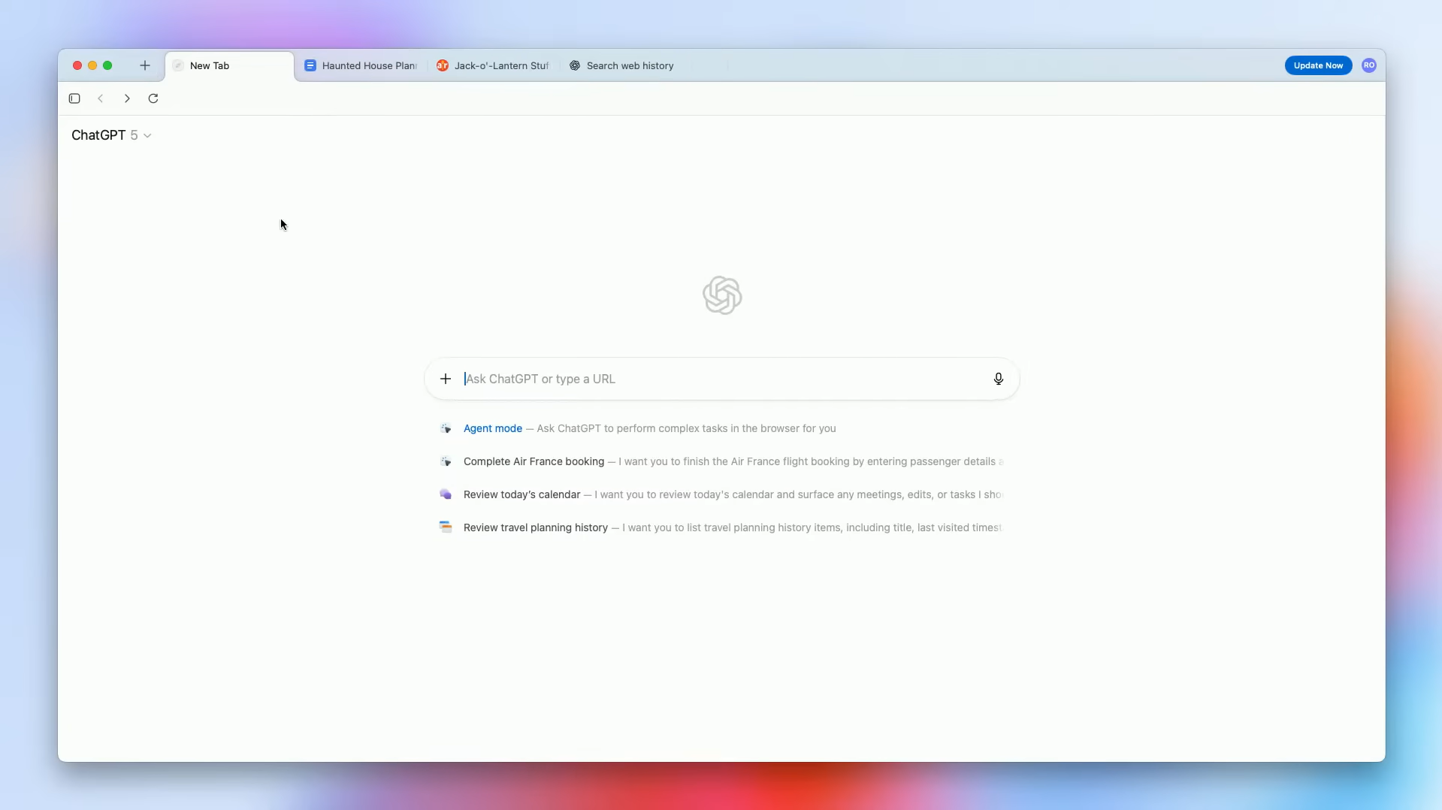Click the microphone icon in the address bar
The image size is (1442, 810).
point(998,379)
